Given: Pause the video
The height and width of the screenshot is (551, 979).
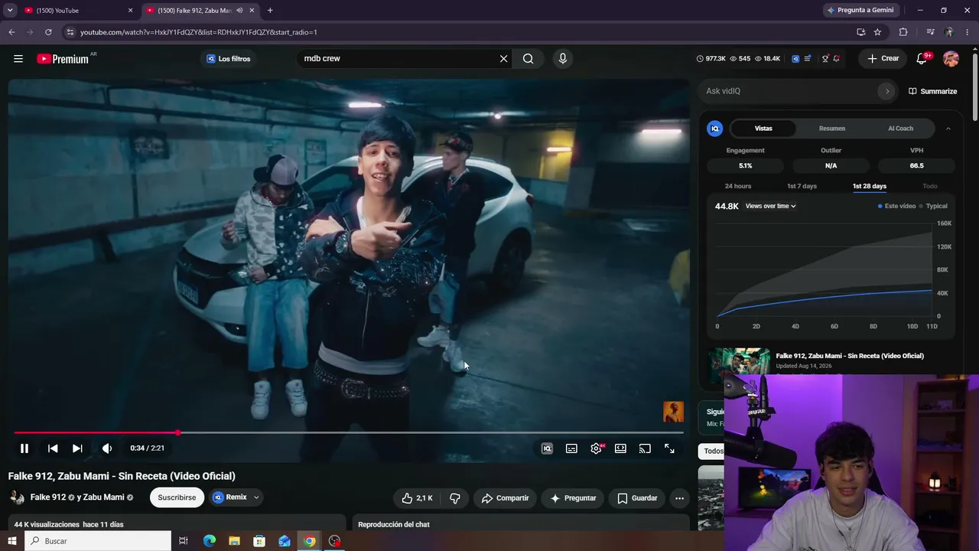Looking at the screenshot, I should click(x=24, y=448).
